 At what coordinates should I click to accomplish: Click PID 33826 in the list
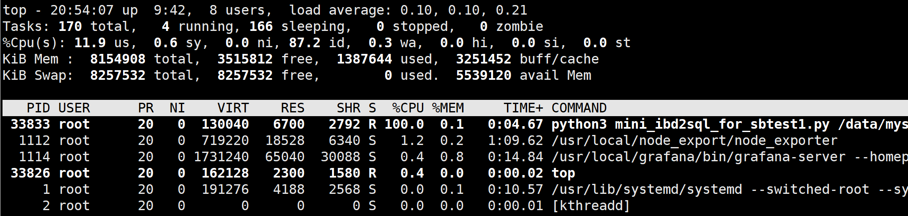30,173
